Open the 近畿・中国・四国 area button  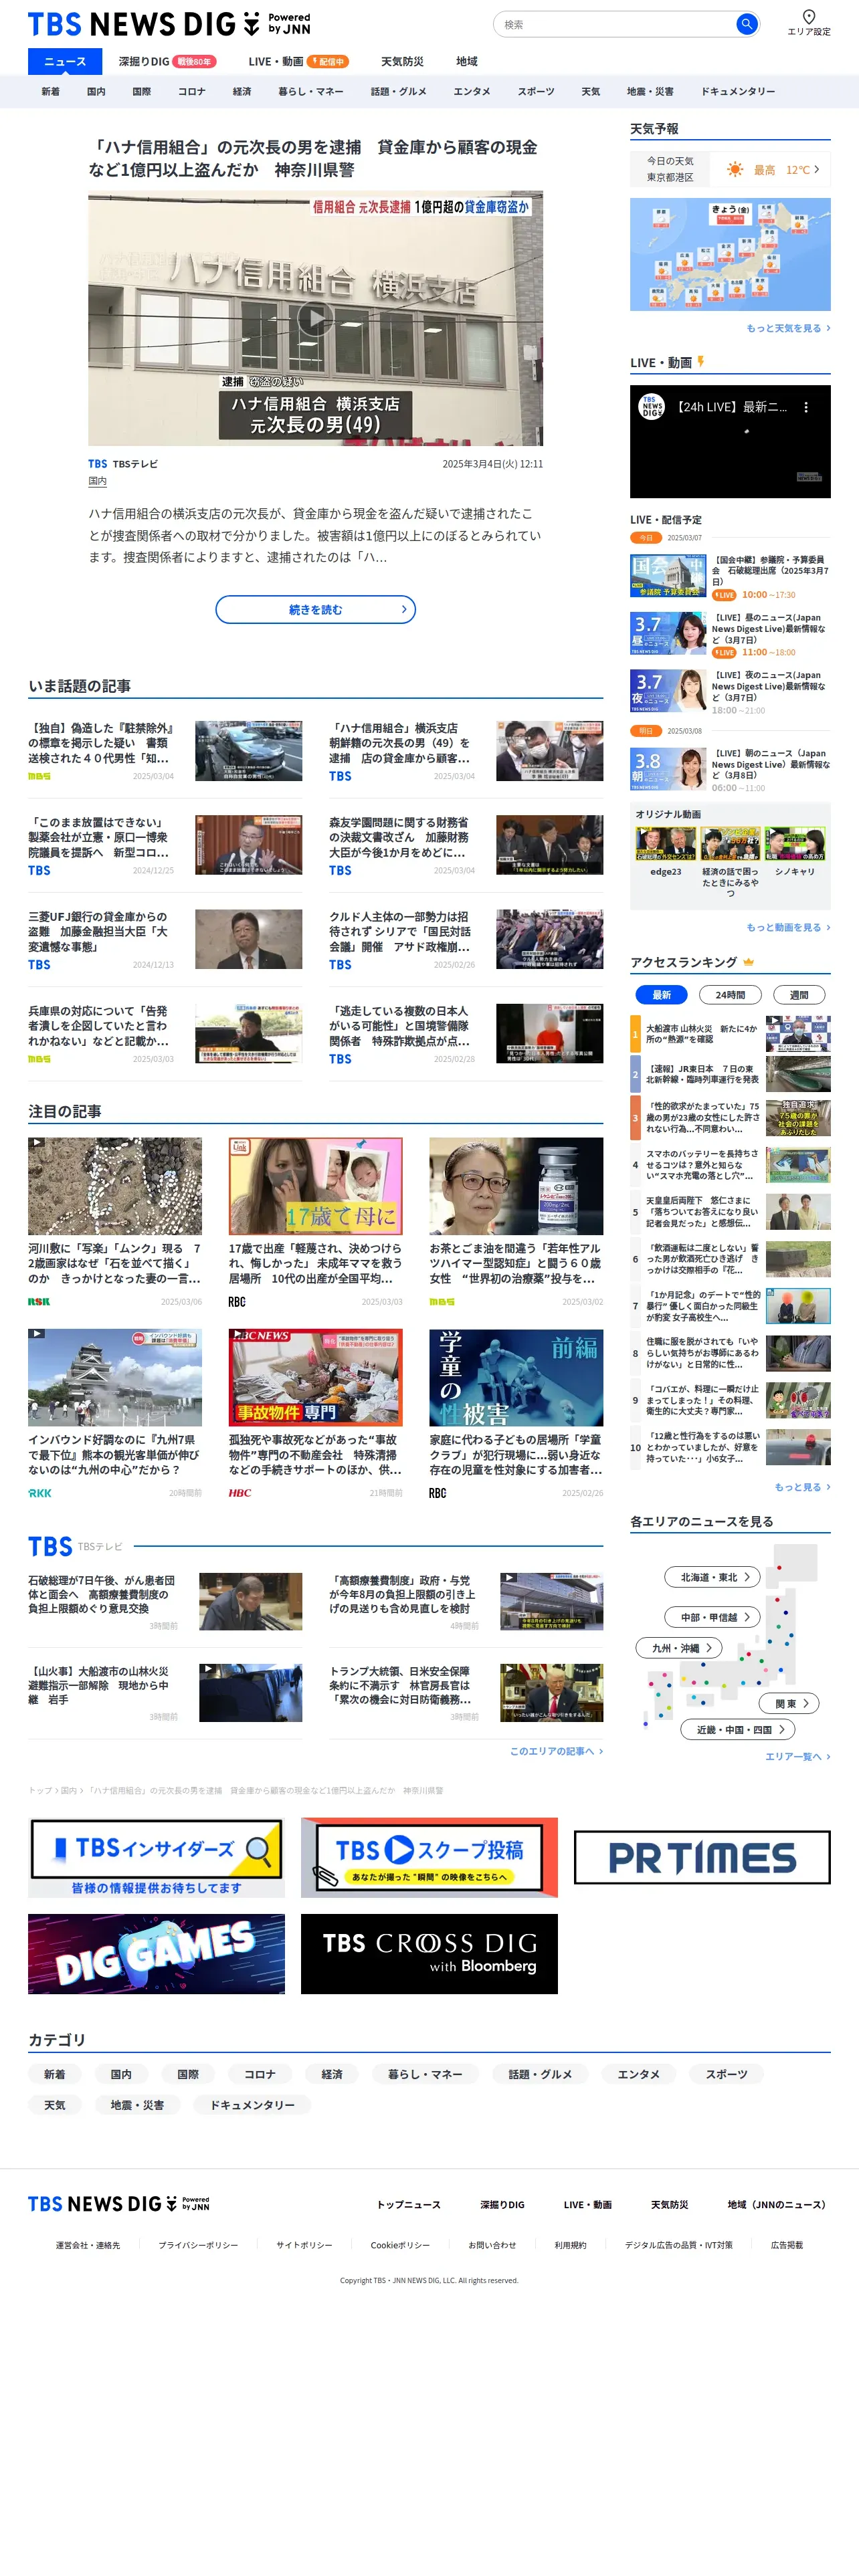[738, 1729]
